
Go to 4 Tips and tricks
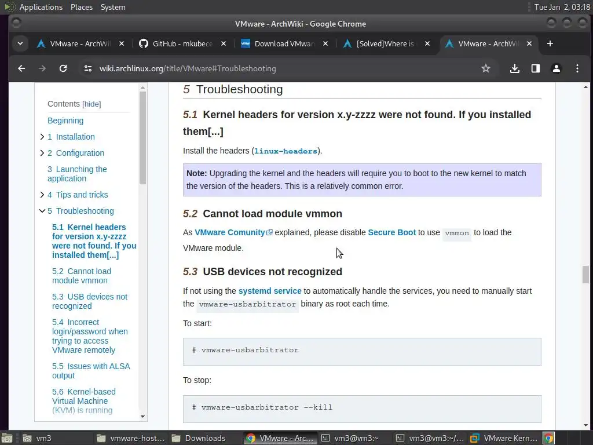click(x=78, y=195)
